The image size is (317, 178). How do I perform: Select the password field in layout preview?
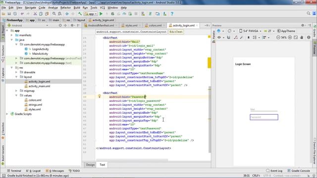click(x=264, y=117)
